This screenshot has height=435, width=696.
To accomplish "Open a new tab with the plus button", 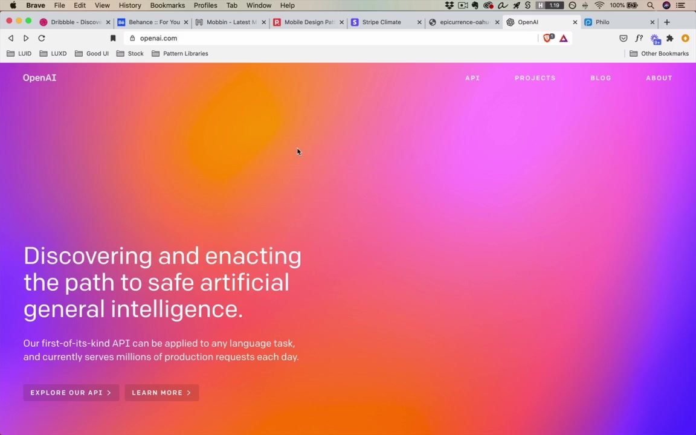I will pos(667,22).
